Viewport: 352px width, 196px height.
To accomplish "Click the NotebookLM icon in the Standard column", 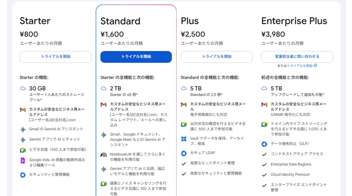I will (103, 155).
